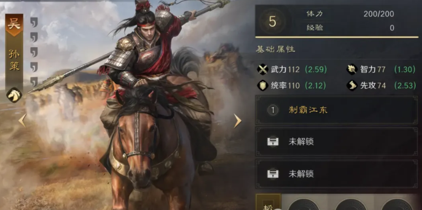Screen dimensions: 422x210
Task: Select the second locked skill slot
Action: pos(336,174)
